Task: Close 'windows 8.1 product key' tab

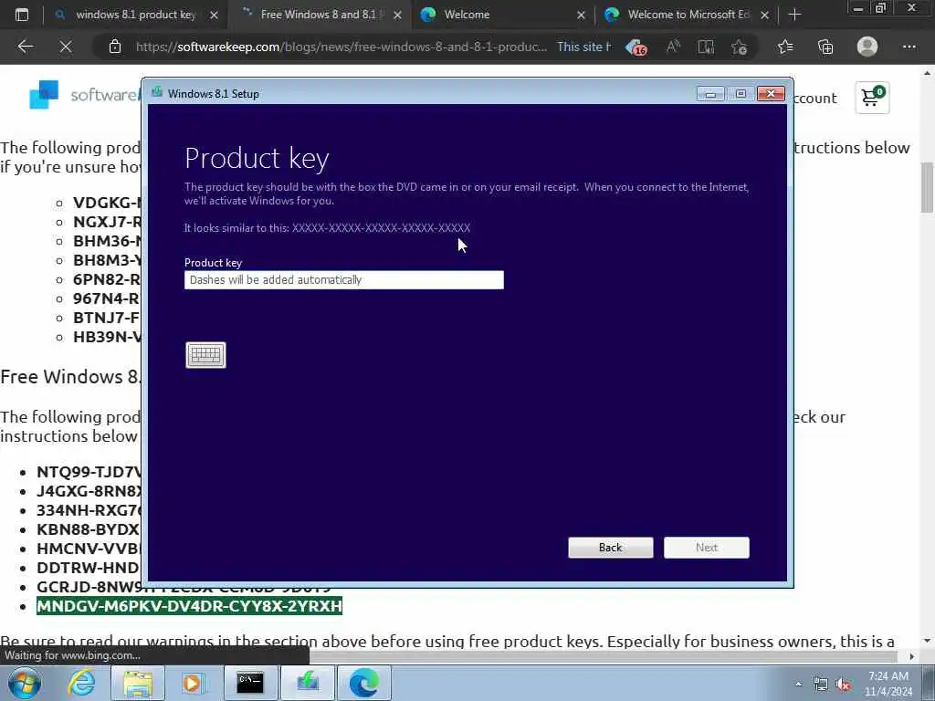Action: point(214,15)
